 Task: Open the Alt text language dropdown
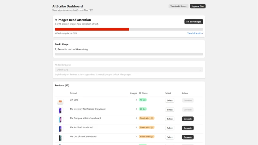129,70
